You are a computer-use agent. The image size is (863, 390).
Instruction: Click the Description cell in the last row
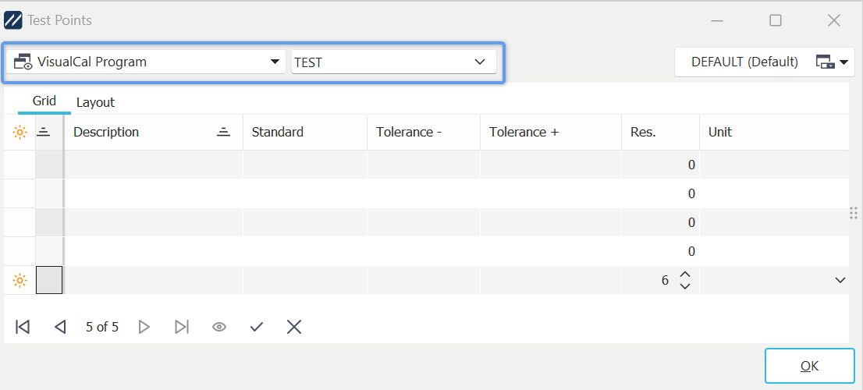[154, 281]
